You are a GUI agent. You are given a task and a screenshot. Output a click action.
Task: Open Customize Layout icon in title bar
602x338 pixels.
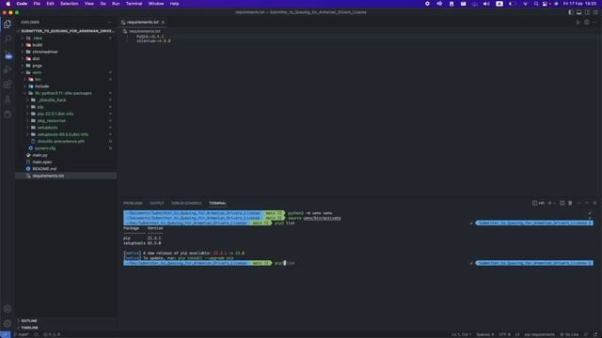coord(595,12)
